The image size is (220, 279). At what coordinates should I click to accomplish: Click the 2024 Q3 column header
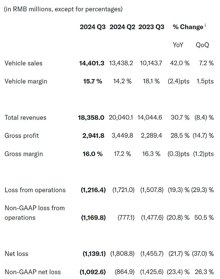[x=93, y=27]
